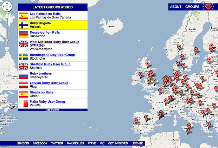Open the Girona on Rails link

coord(41,92)
